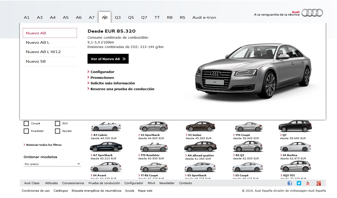This screenshot has width=337, height=198.
Task: Open Audi Class in footer bar
Action: click(x=32, y=183)
